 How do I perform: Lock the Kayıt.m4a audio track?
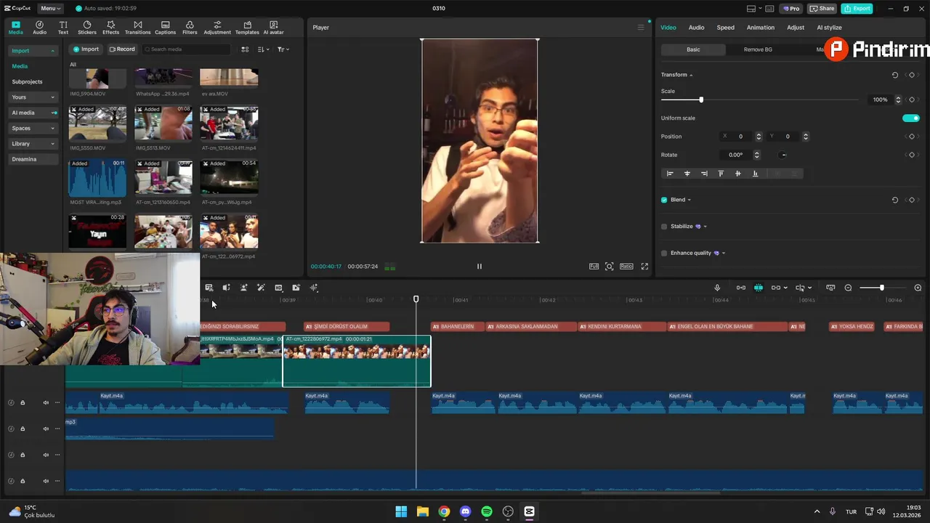(23, 402)
